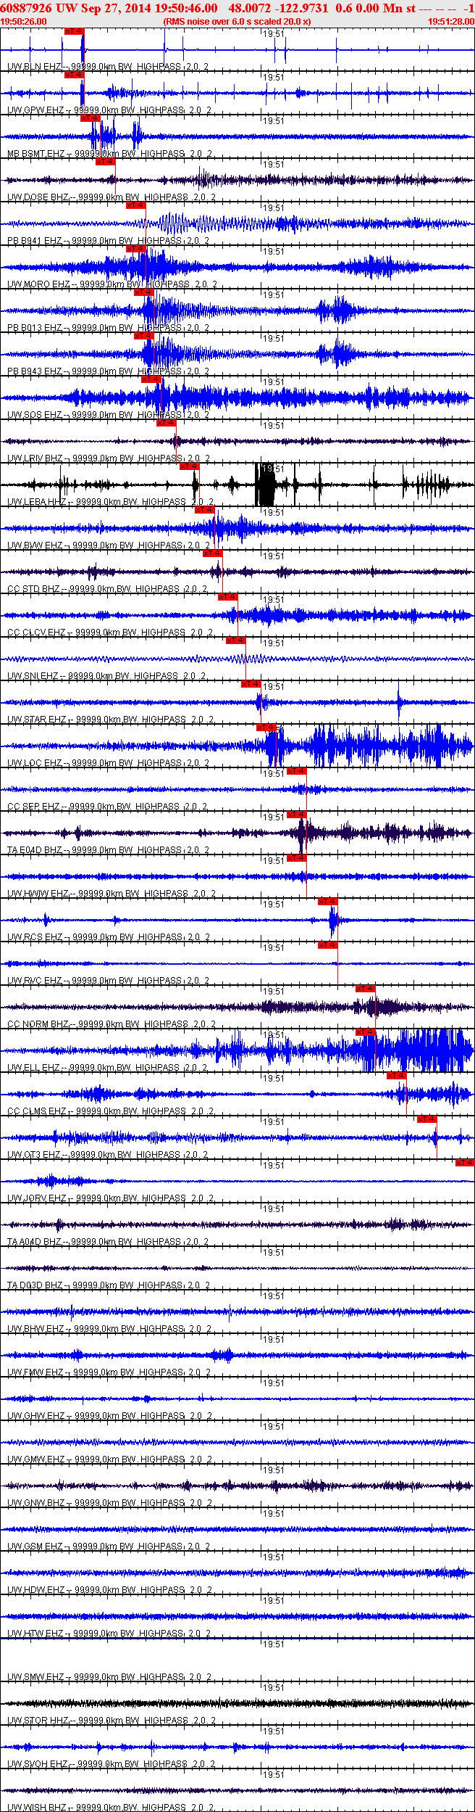Pick the red arrival flag on UW.SNI
Viewport: 475px width, 1812px height.
pyautogui.click(x=236, y=641)
